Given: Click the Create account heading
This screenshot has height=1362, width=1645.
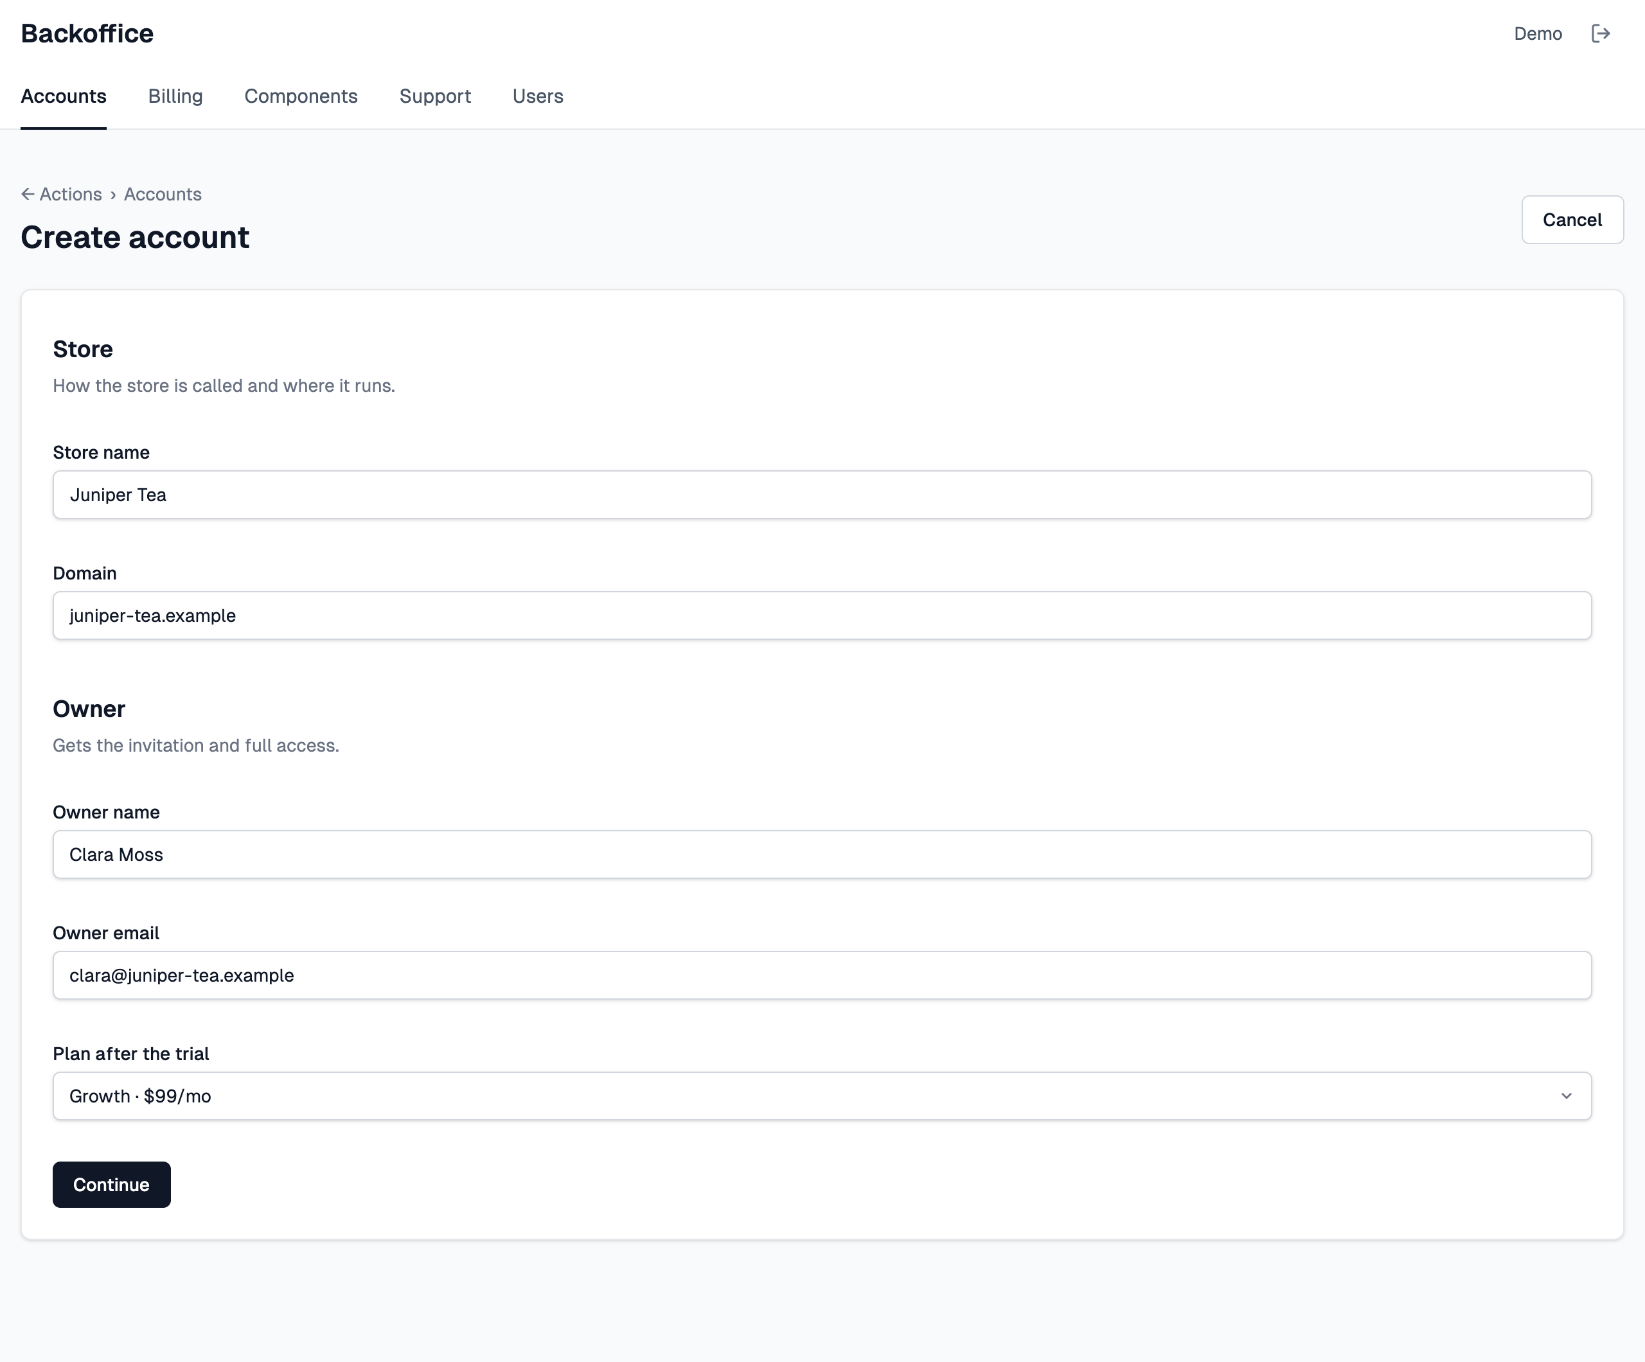Looking at the screenshot, I should 135,237.
